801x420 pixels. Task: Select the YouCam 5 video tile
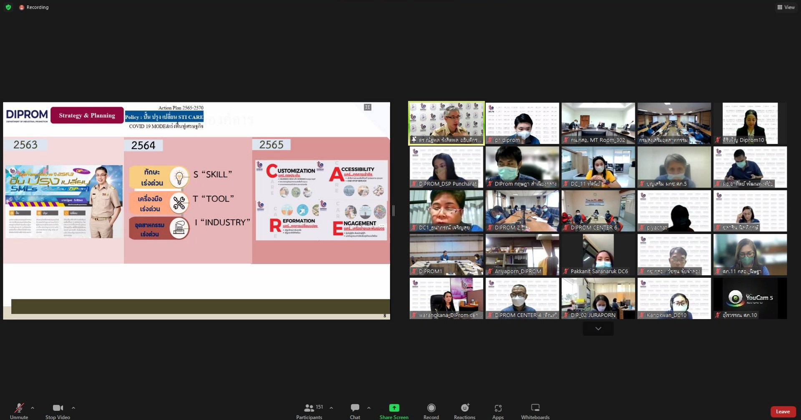pyautogui.click(x=750, y=298)
